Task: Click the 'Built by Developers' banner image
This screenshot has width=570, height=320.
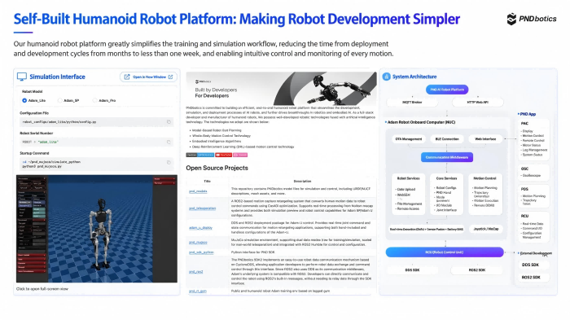Action: click(x=282, y=89)
